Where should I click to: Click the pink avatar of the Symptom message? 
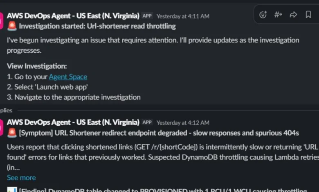click(2, 127)
